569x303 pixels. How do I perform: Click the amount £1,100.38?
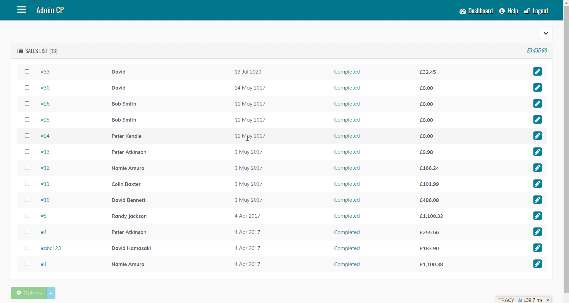pos(431,264)
